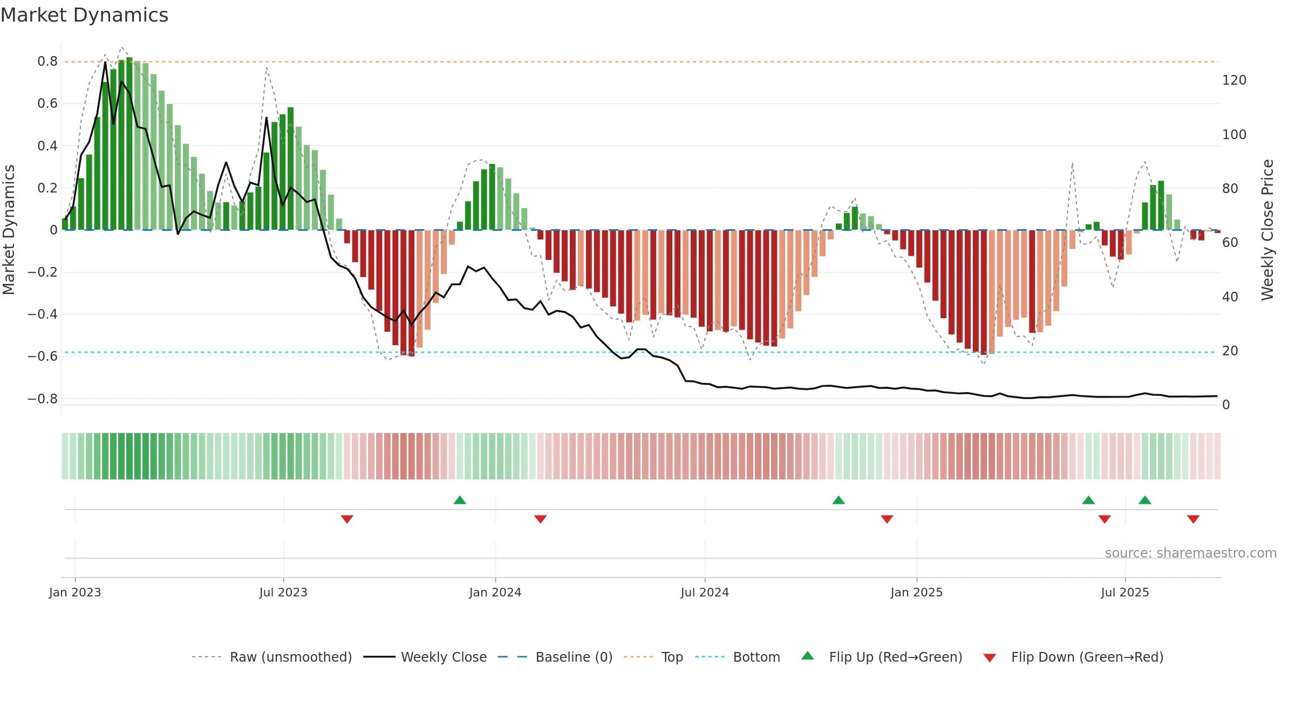
Task: Click the Jan 2023 x-axis label
Action: click(x=75, y=592)
